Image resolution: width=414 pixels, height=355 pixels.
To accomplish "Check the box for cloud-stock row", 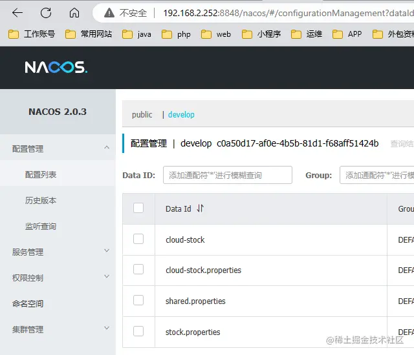I will (138, 239).
